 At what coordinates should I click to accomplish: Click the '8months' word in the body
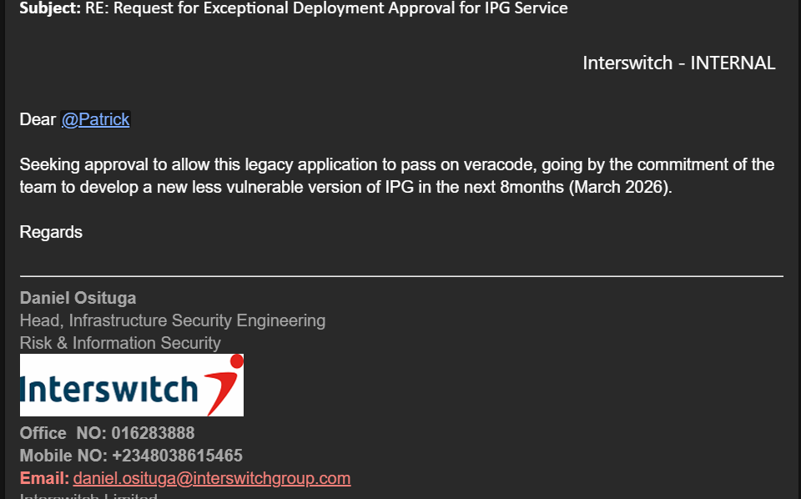coord(532,187)
